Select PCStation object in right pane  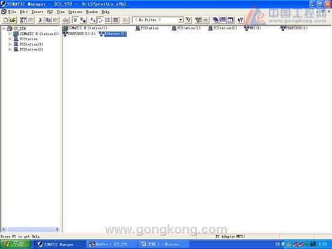pyautogui.click(x=147, y=28)
